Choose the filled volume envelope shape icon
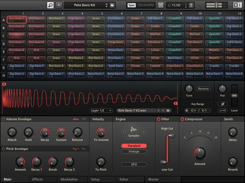Image resolution: width=245 pixels, height=183 pixels. (76, 119)
